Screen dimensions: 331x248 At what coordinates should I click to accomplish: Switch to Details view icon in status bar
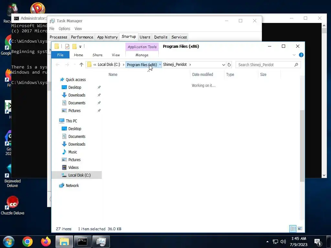[x=293, y=229]
